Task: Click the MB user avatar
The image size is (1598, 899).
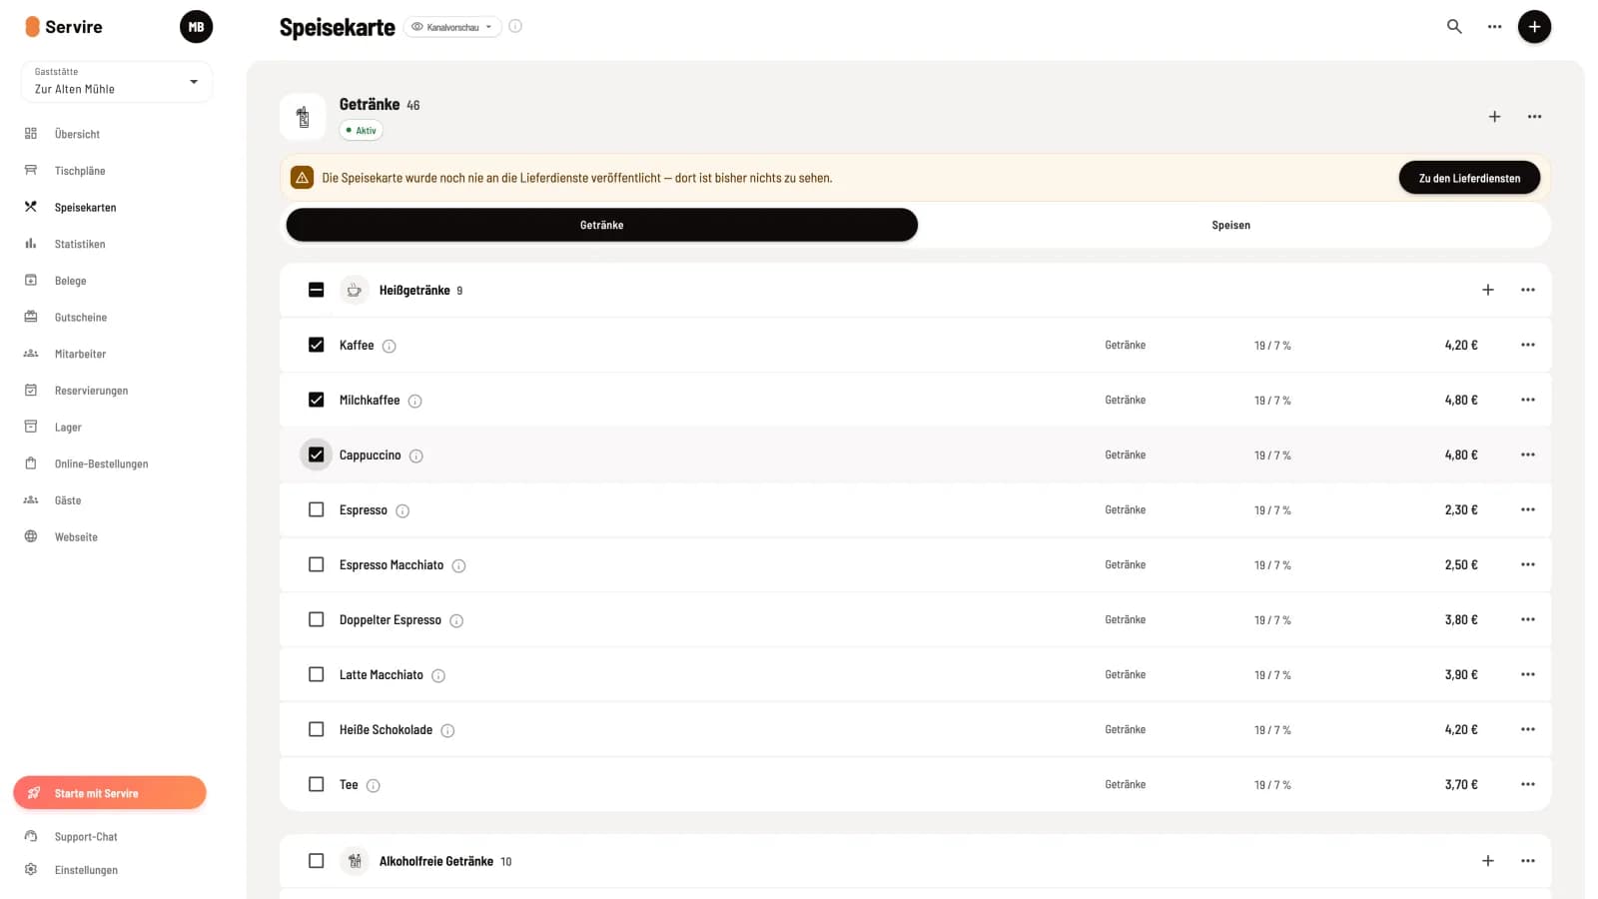Action: pyautogui.click(x=196, y=27)
